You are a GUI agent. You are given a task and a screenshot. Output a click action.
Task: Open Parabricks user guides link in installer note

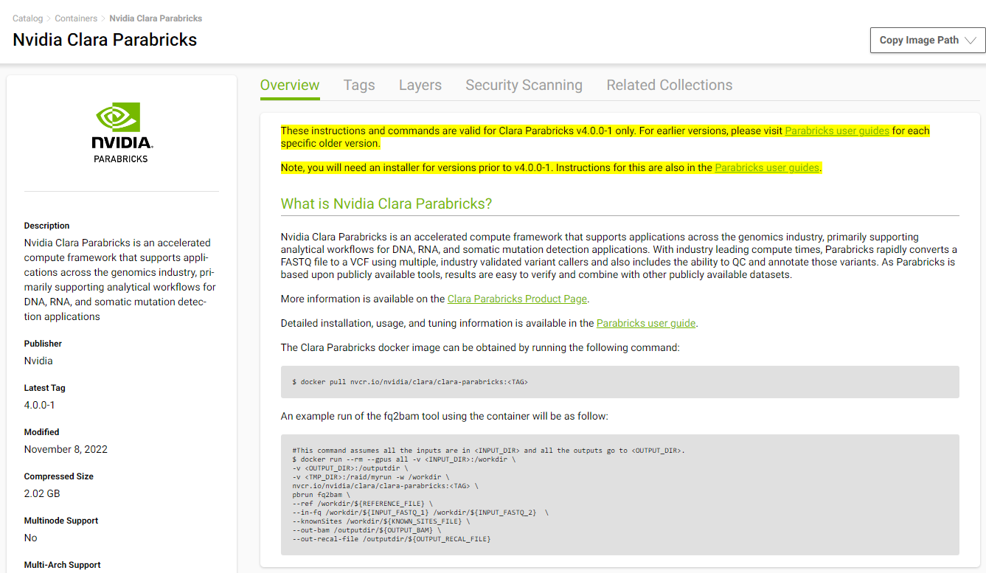(x=767, y=167)
